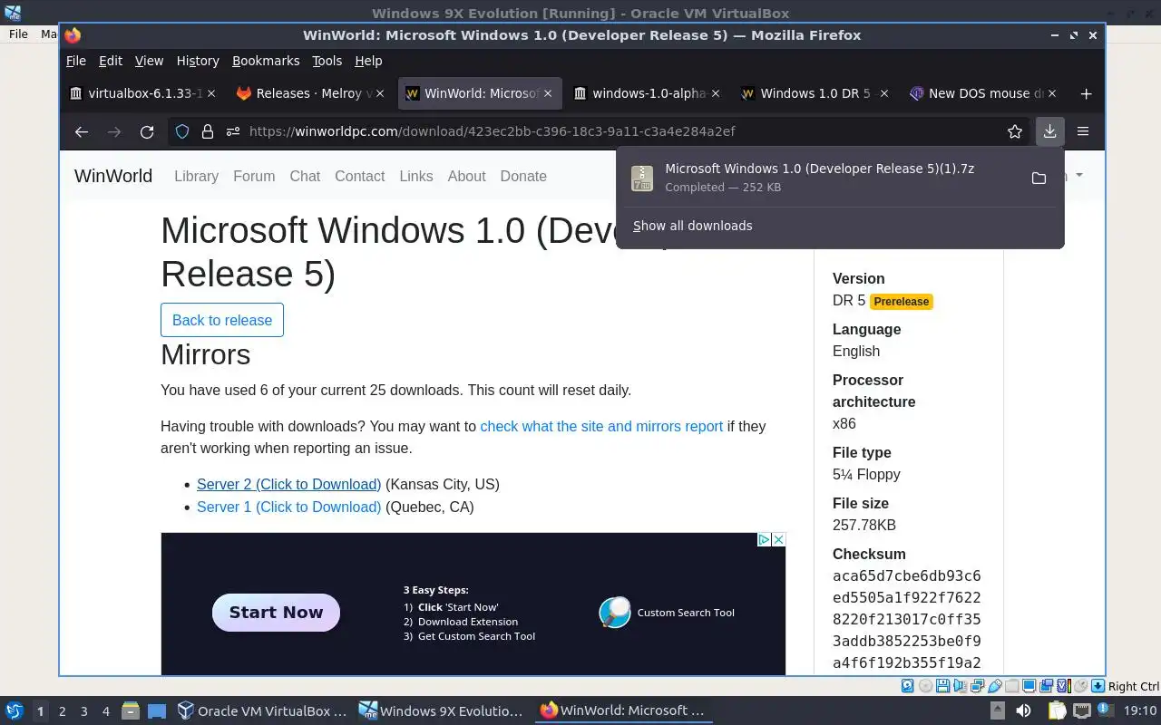Click the Start Now ad button
The height and width of the screenshot is (725, 1161).
coord(276,613)
